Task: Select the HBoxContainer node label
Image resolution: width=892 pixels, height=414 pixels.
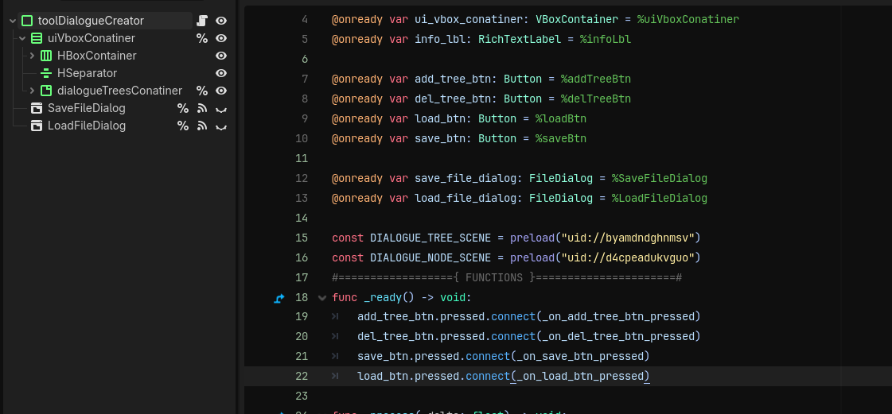Action: pyautogui.click(x=97, y=56)
